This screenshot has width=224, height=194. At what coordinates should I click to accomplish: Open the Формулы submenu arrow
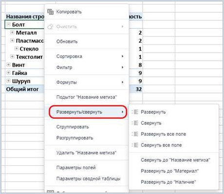coord(123,82)
